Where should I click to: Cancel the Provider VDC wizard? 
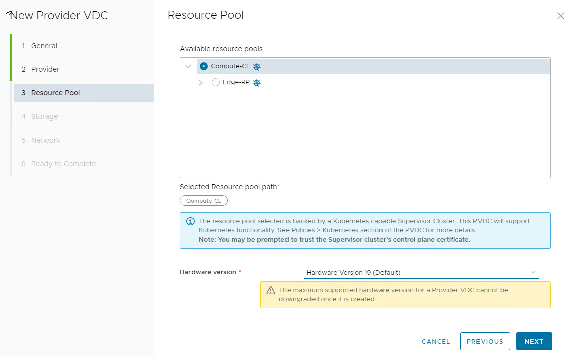436,341
